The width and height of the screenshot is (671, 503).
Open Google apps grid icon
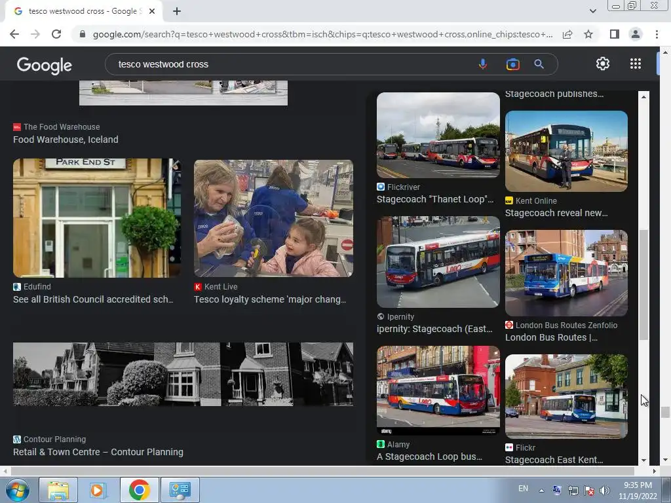[x=636, y=64]
